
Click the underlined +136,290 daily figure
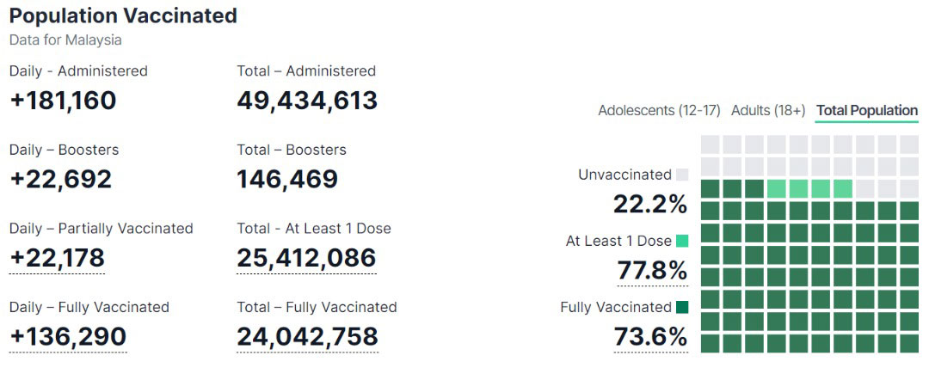tap(68, 336)
